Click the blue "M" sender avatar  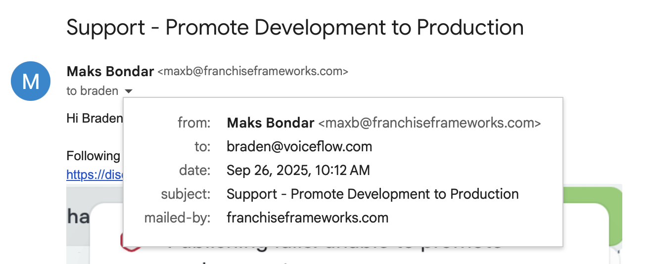tap(31, 81)
